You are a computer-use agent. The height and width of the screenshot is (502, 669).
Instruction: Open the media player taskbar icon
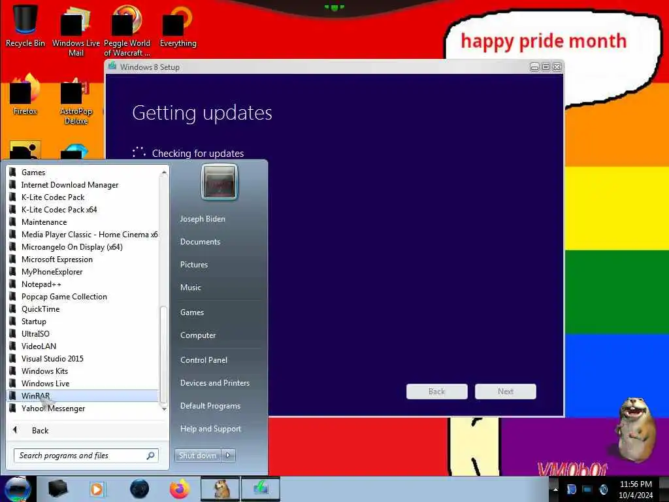[x=97, y=489]
